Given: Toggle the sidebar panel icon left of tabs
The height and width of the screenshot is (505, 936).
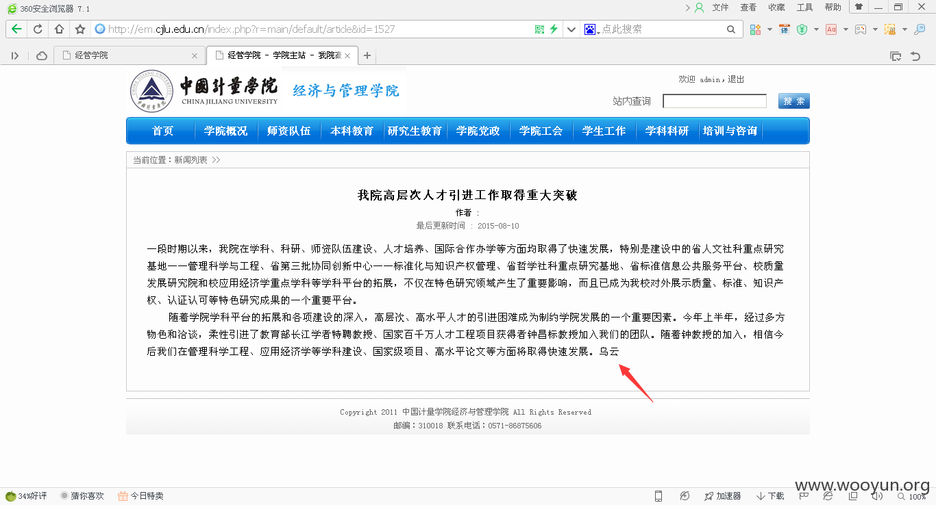Looking at the screenshot, I should click(15, 55).
